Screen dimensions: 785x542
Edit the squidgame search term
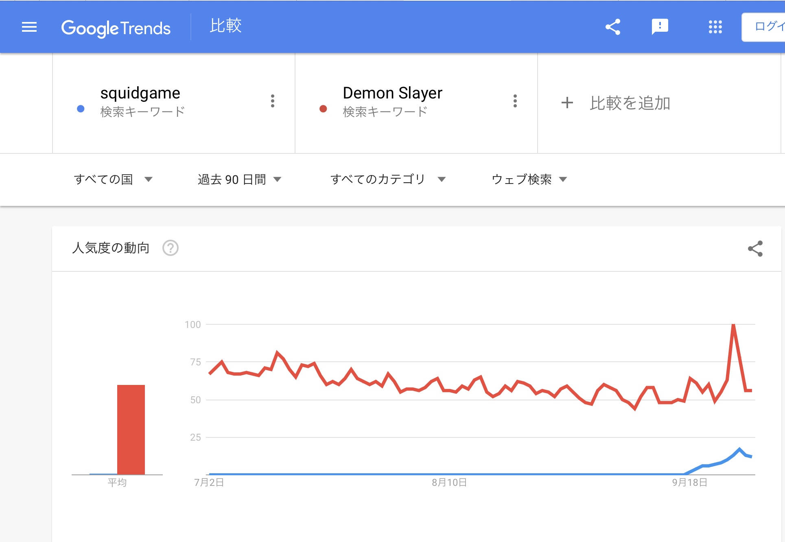[140, 93]
